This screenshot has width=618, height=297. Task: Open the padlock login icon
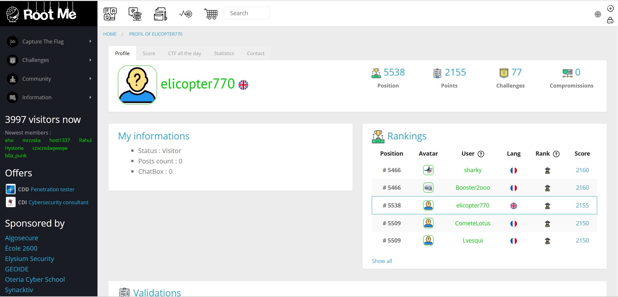coord(610,20)
